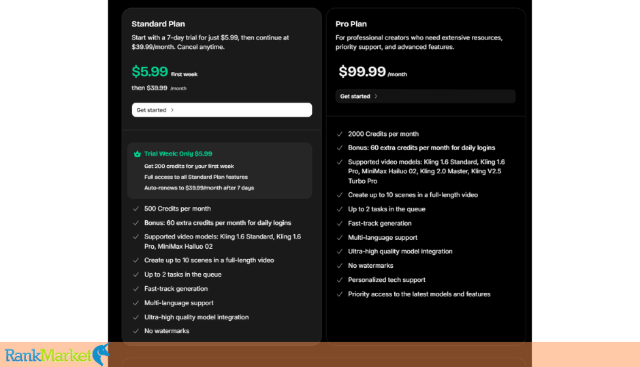The height and width of the screenshot is (367, 640).
Task: Click Pro plan Supported video models text
Action: 426,171
